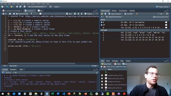Open Chrome from the Windows taskbar
This screenshot has width=171, height=96.
[8, 94]
